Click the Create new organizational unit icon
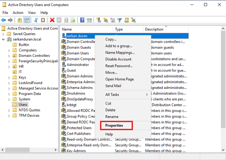The image size is (226, 160). pyautogui.click(x=113, y=20)
